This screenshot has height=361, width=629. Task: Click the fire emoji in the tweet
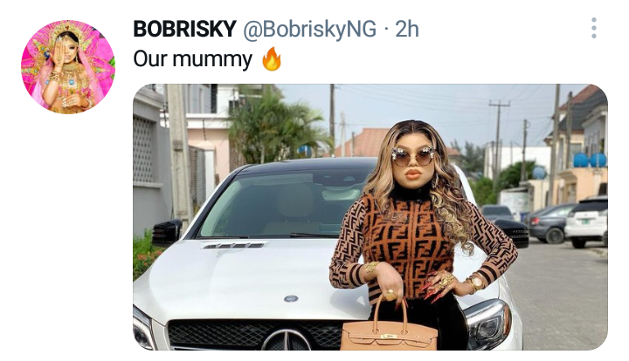272,58
